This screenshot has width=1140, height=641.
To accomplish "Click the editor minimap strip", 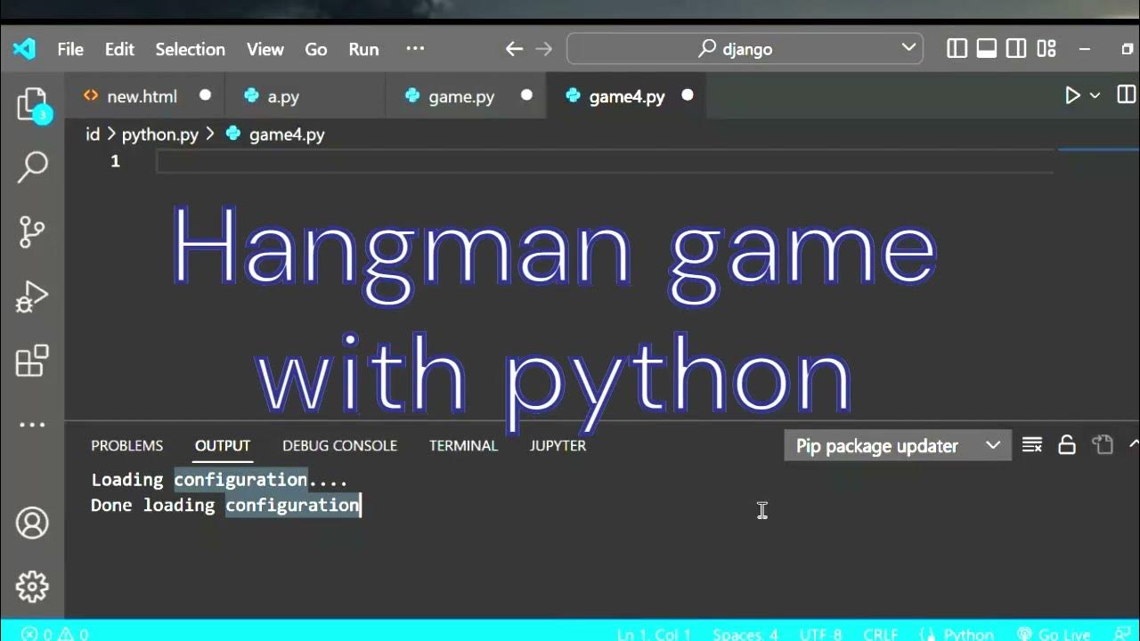I will pos(1098,285).
